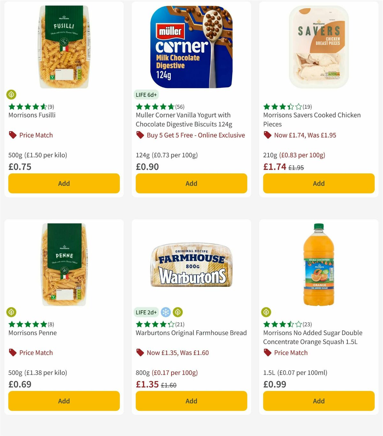Image resolution: width=383 pixels, height=436 pixels.
Task: Click the leaf icon beside Morrisons Penne
Action: coord(12,312)
